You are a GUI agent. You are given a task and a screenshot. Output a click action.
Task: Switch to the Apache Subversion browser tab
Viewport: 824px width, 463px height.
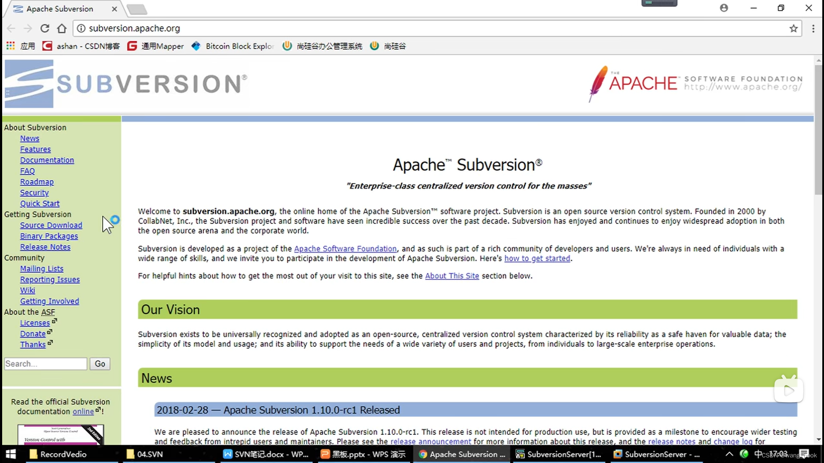[x=60, y=9]
